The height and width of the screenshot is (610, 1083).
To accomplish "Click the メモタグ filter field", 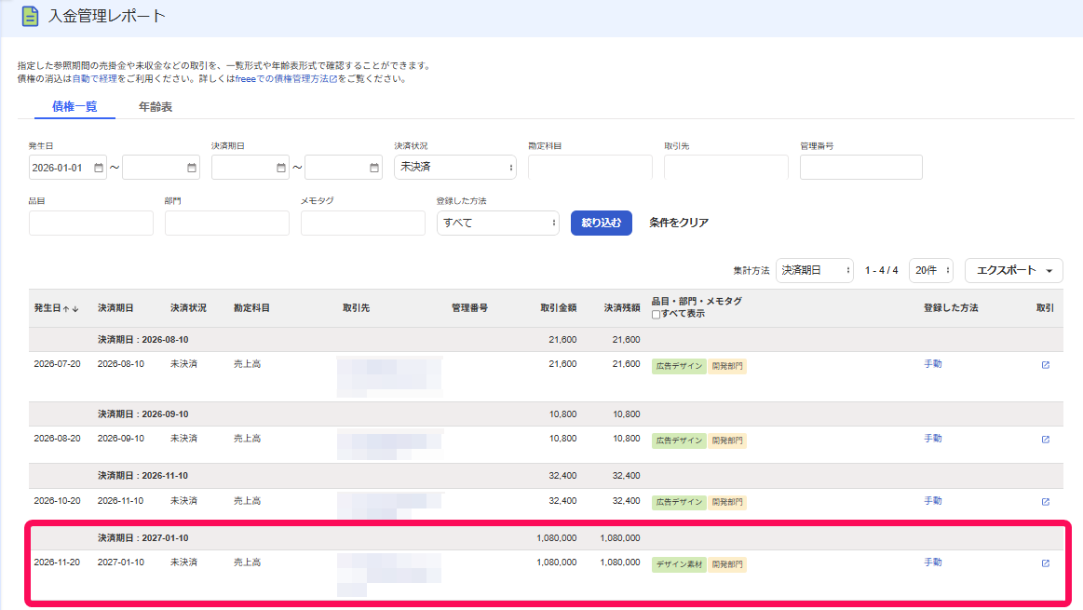I will [363, 224].
